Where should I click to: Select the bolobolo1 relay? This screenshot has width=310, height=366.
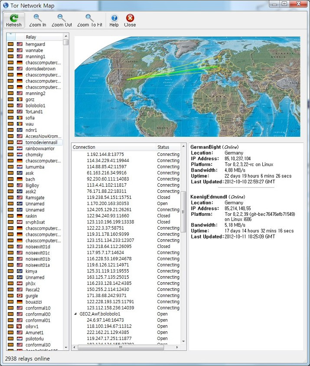36,106
